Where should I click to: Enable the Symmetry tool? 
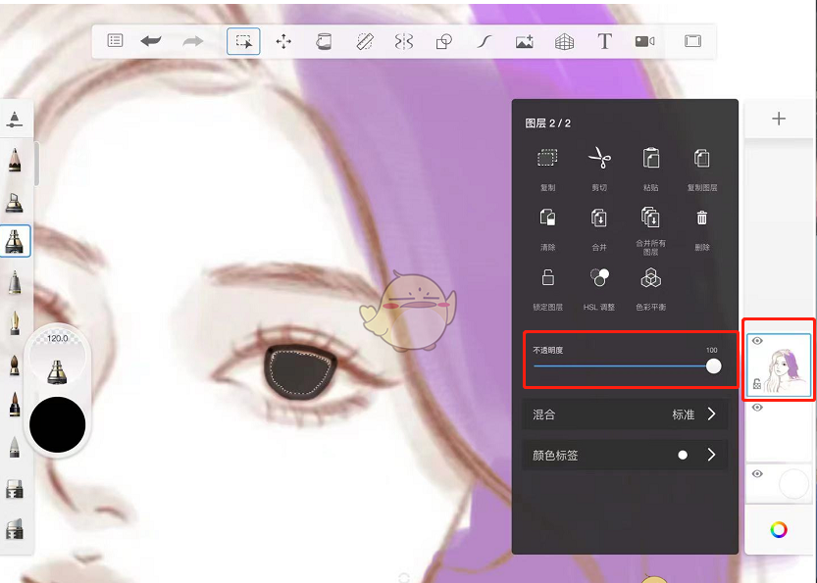[404, 41]
